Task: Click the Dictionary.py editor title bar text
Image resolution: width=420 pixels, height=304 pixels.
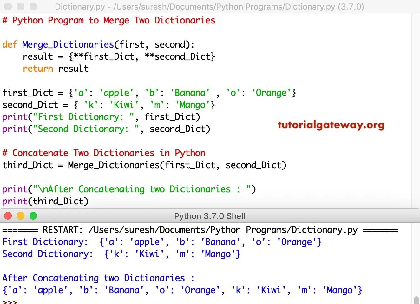Action: coord(209,7)
